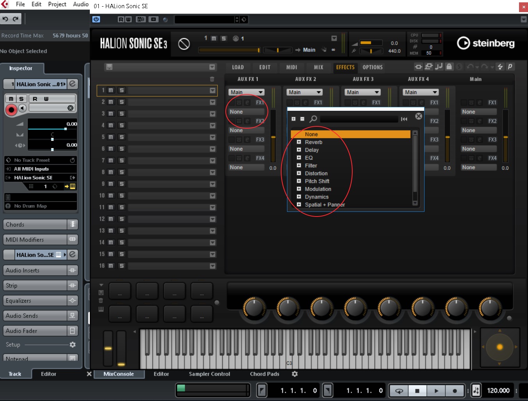528x401 pixels.
Task: Click Main FX2 None effect slot
Action: 478,130
